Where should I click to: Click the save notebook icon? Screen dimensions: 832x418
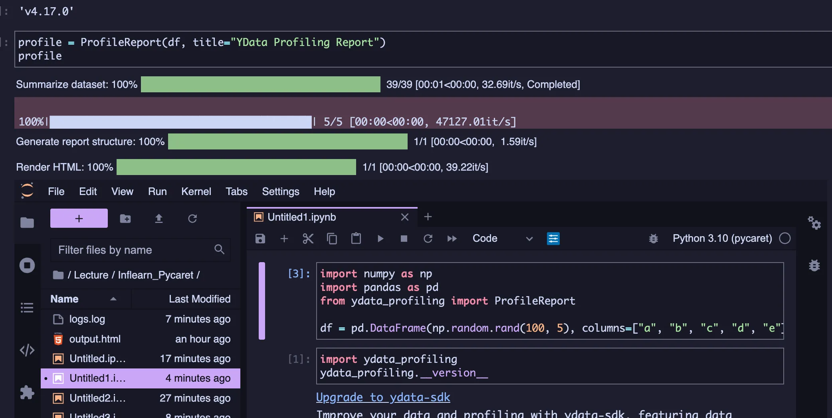pos(260,239)
